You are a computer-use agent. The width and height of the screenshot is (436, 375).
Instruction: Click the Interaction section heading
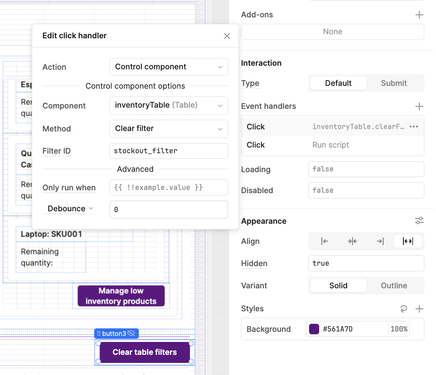pyautogui.click(x=261, y=63)
